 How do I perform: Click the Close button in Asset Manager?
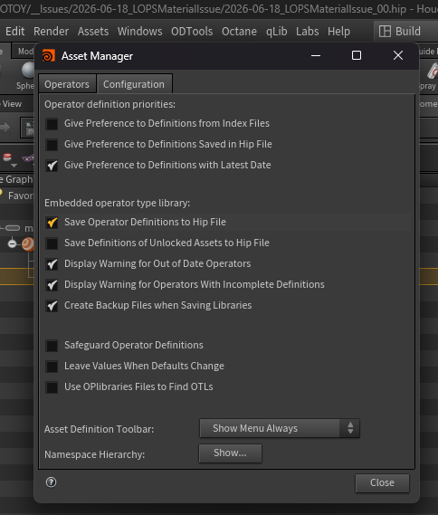click(382, 482)
